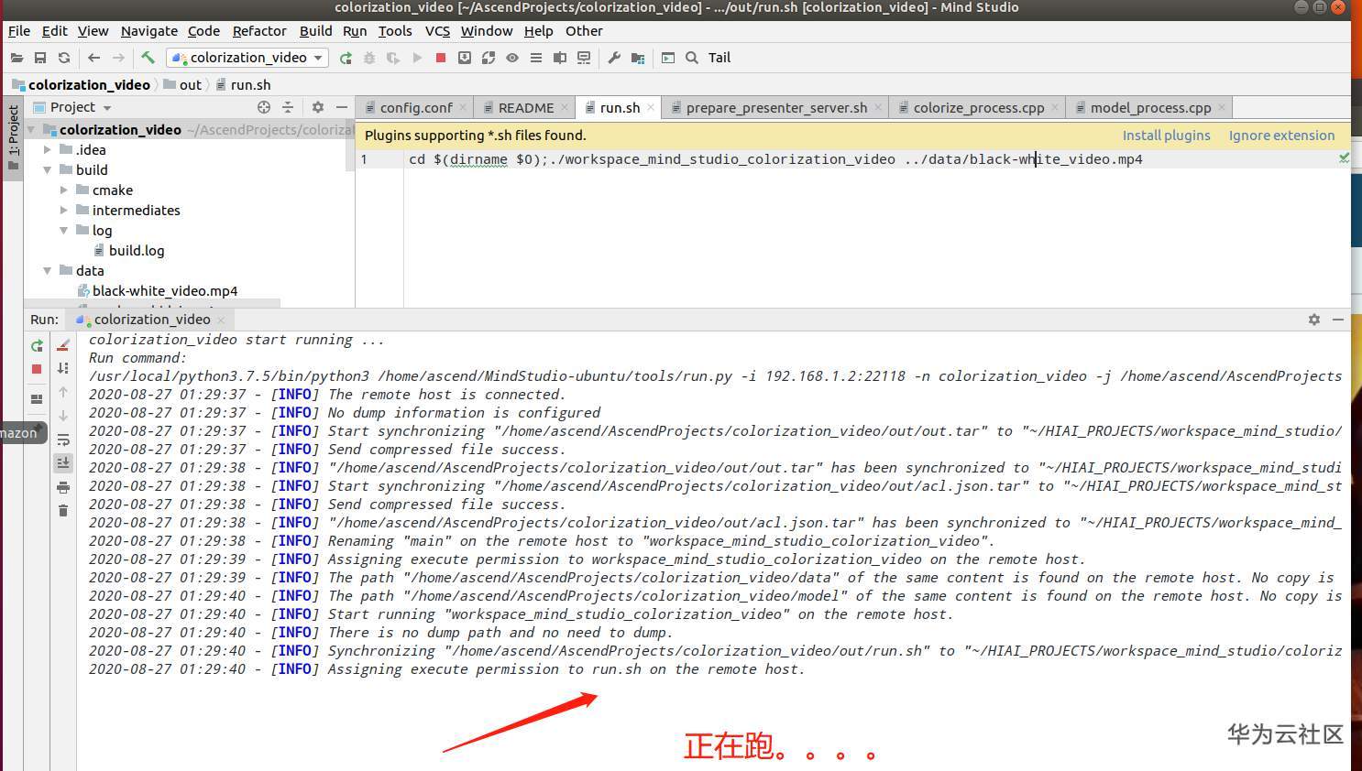Image resolution: width=1362 pixels, height=771 pixels.
Task: Open project settings via the wrench icon
Action: [x=614, y=58]
